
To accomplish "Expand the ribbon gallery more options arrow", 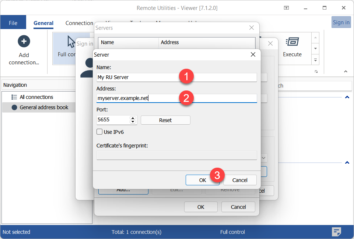I will 315,59.
